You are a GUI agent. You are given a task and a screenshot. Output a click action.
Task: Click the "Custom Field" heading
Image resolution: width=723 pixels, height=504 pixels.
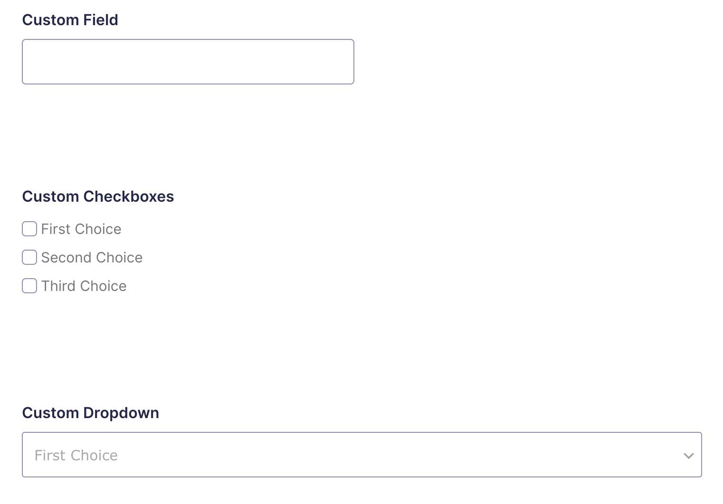(x=70, y=20)
